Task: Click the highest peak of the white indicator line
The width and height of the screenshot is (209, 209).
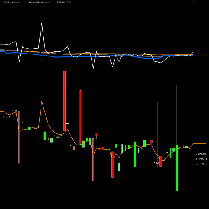Action: [42, 23]
